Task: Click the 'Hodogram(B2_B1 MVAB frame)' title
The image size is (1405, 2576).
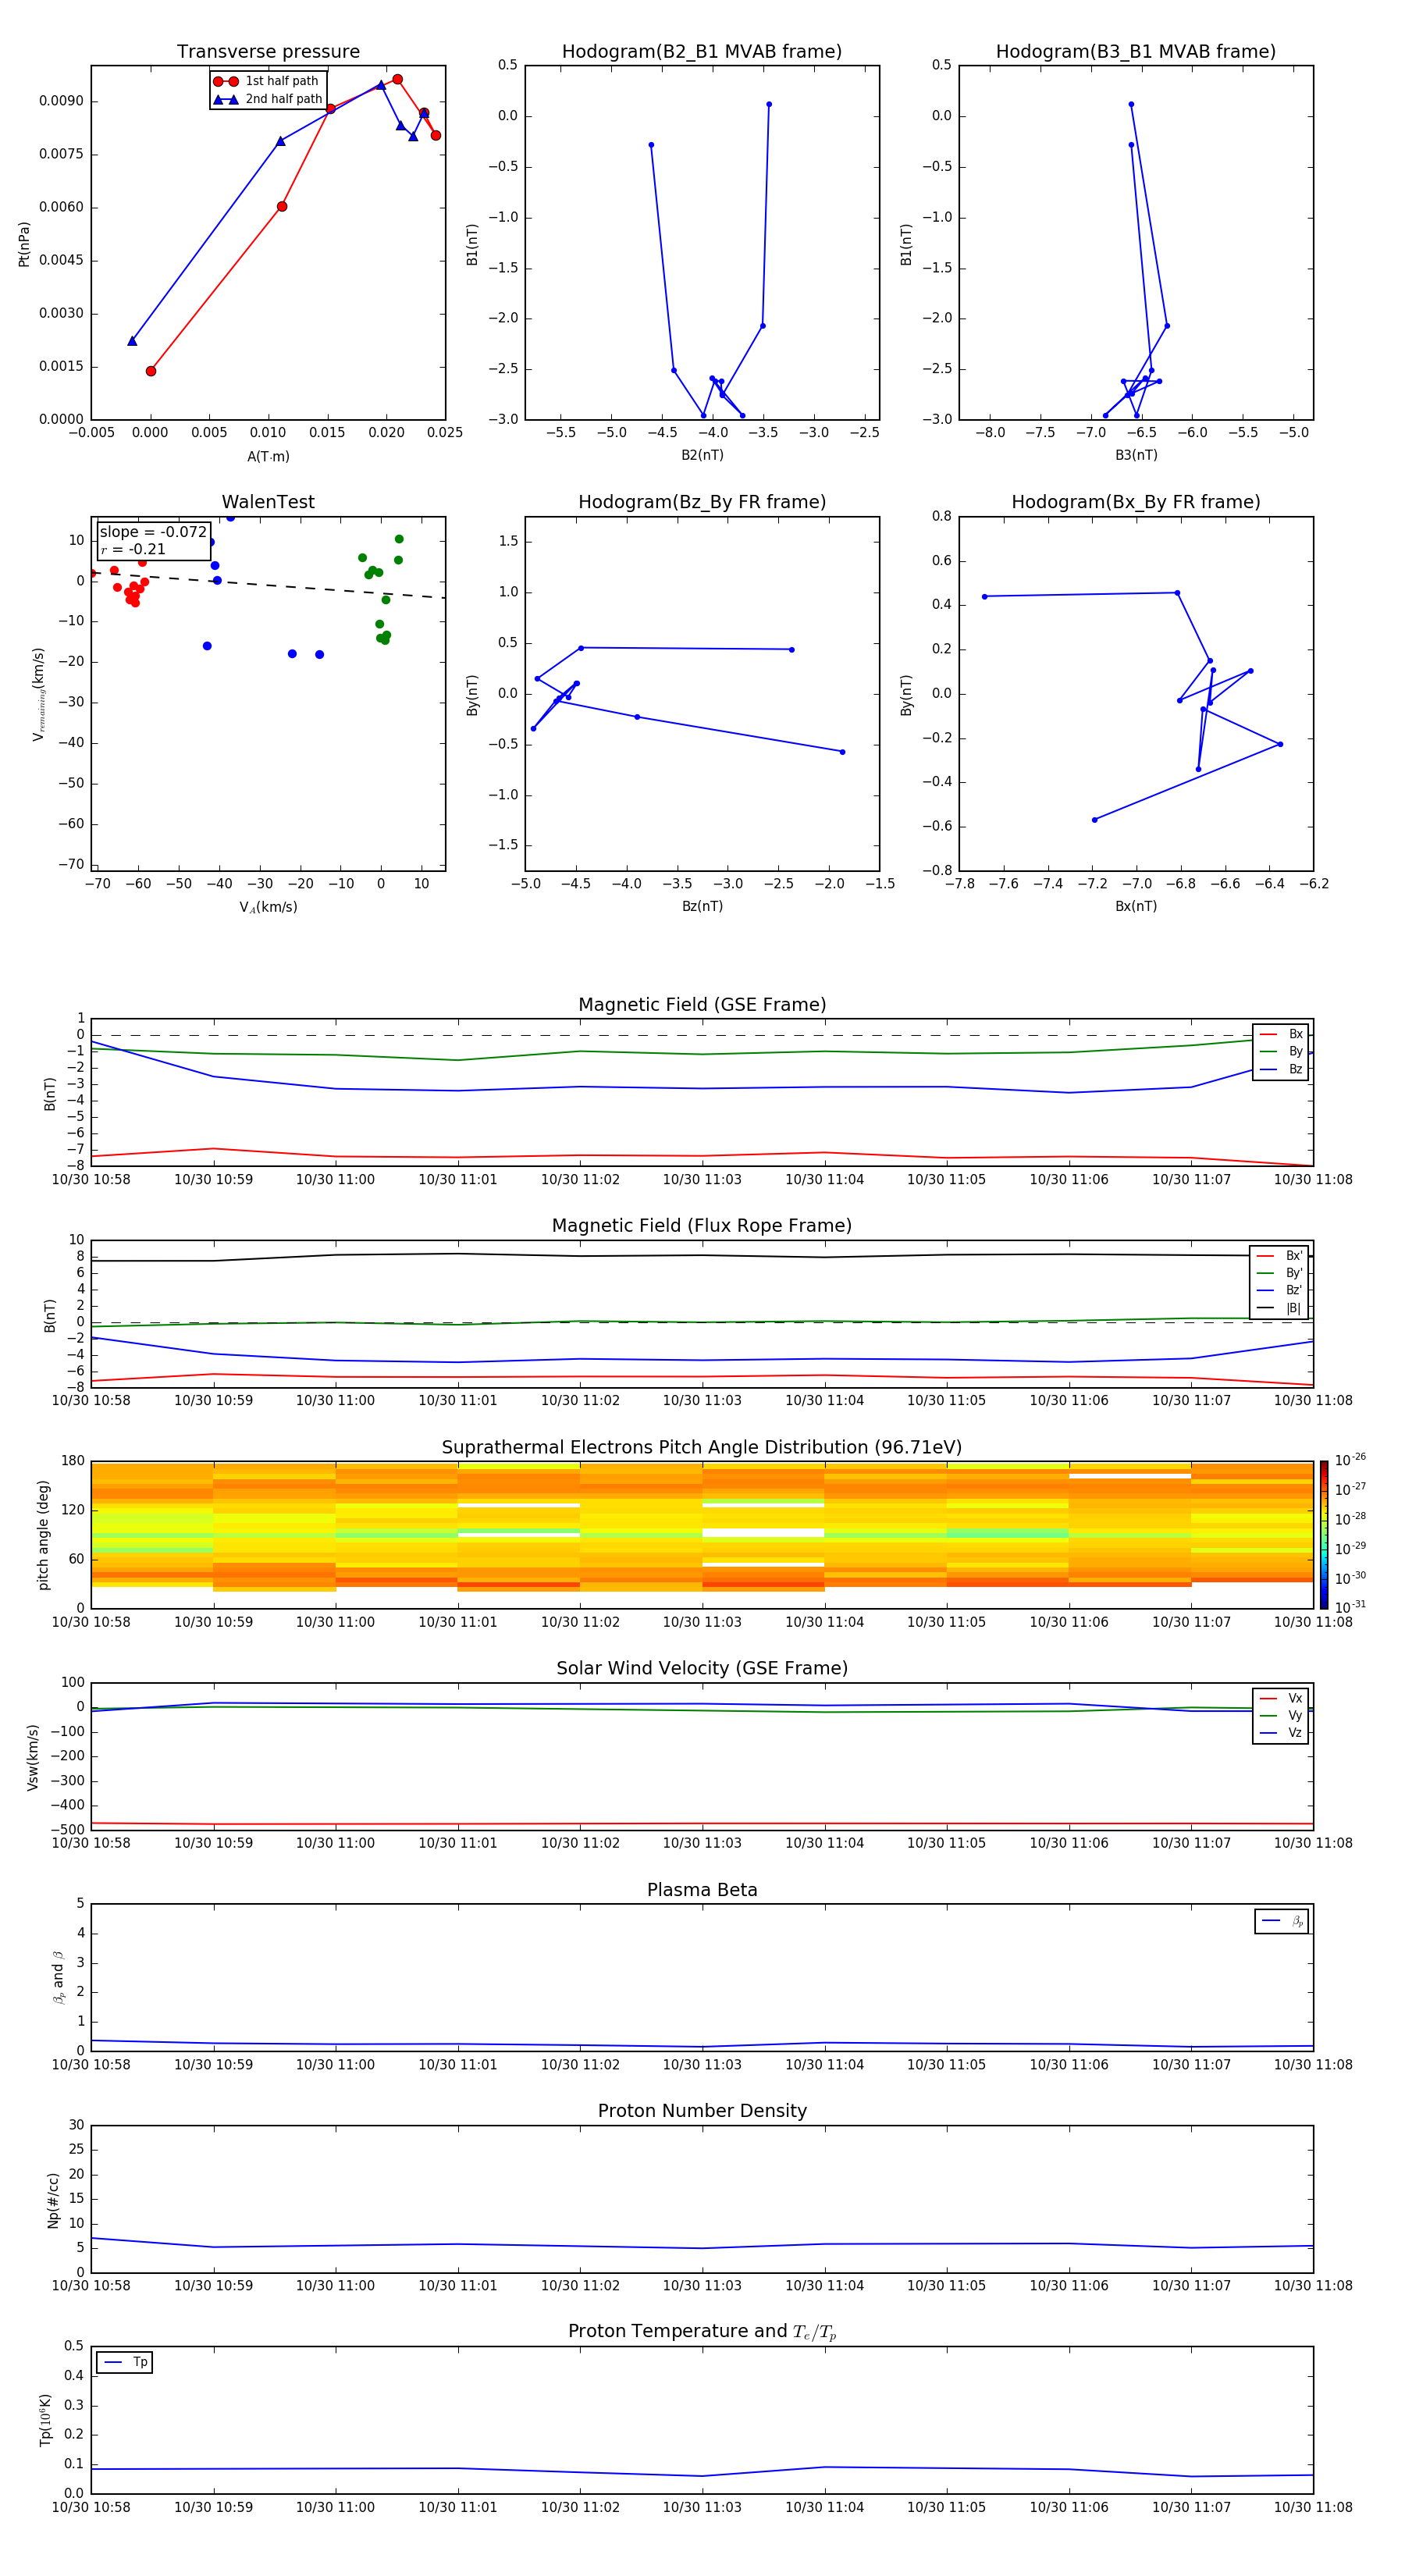Action: [x=702, y=52]
